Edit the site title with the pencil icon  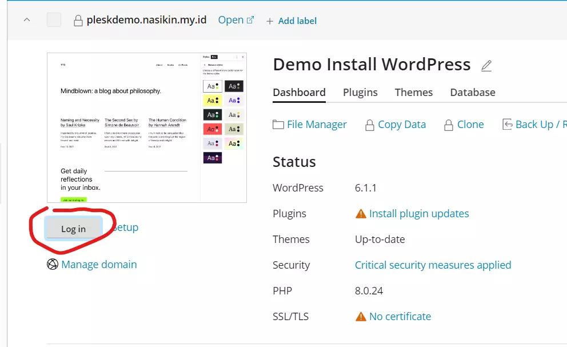486,66
